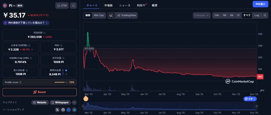271x115 pixels.
Task: Click the 35.1 current price label
Action: 260,77
